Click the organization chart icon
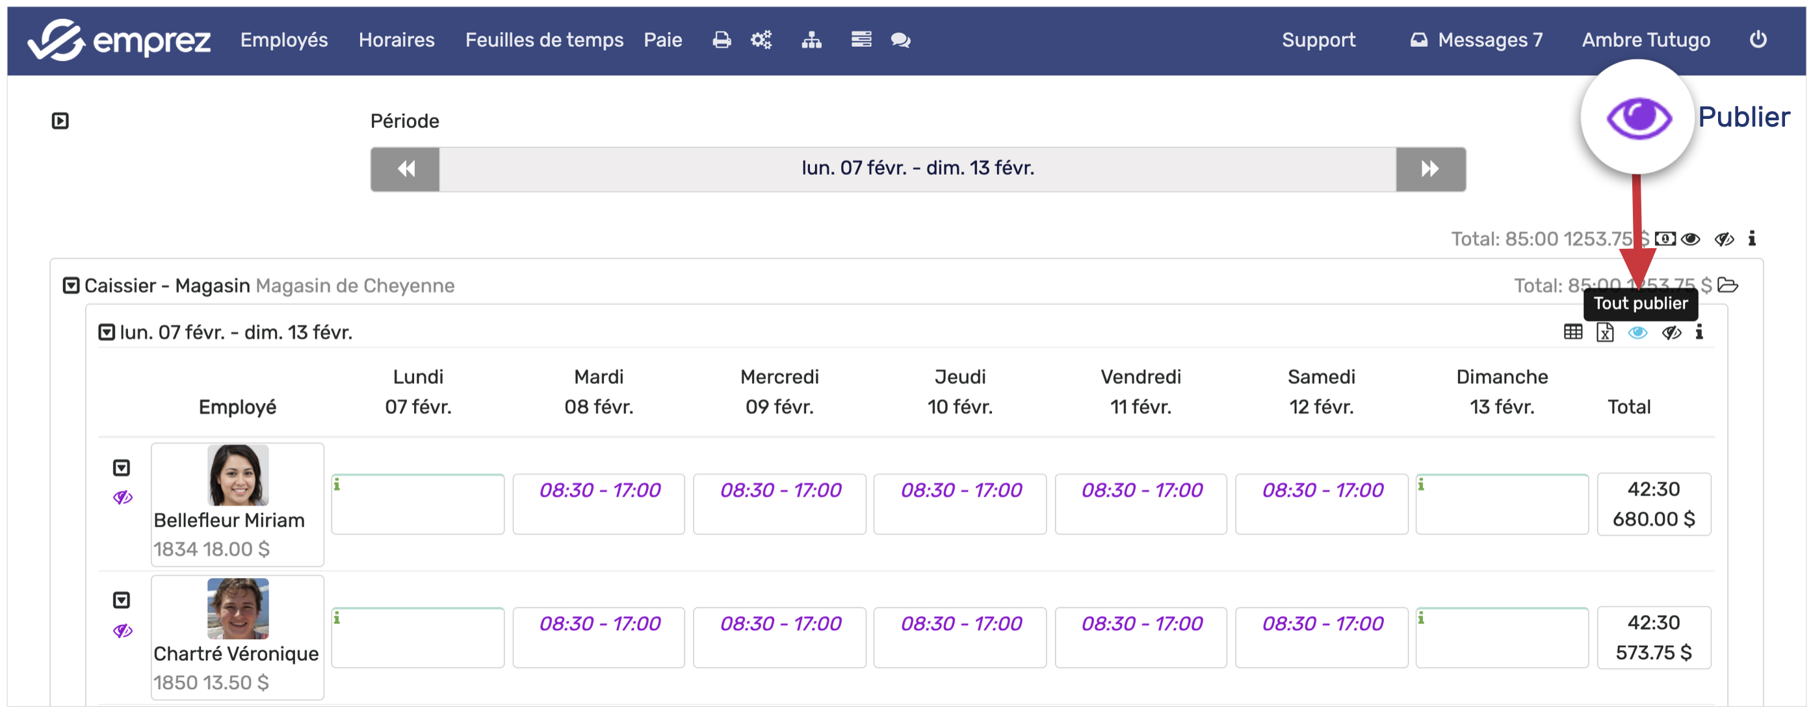The image size is (1811, 712). pos(811,40)
